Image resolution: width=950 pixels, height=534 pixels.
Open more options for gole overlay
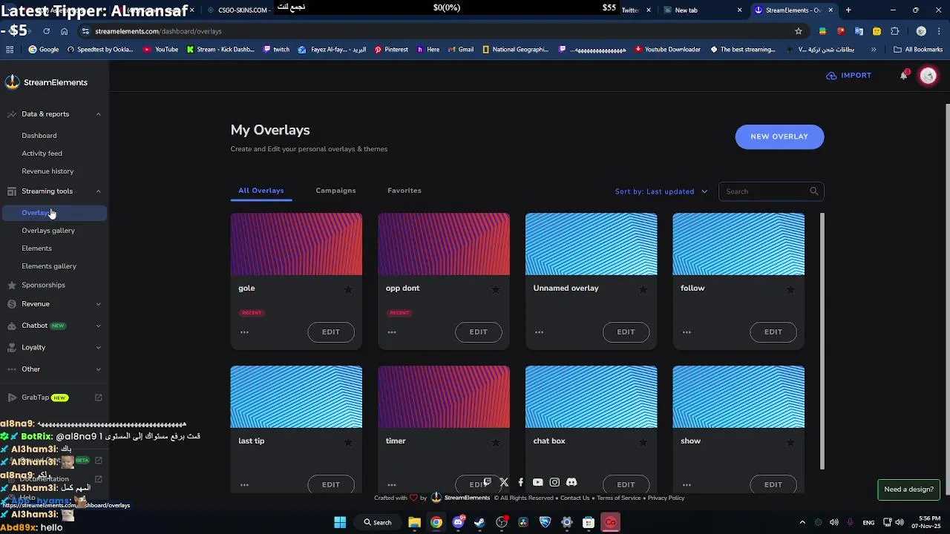click(x=244, y=332)
